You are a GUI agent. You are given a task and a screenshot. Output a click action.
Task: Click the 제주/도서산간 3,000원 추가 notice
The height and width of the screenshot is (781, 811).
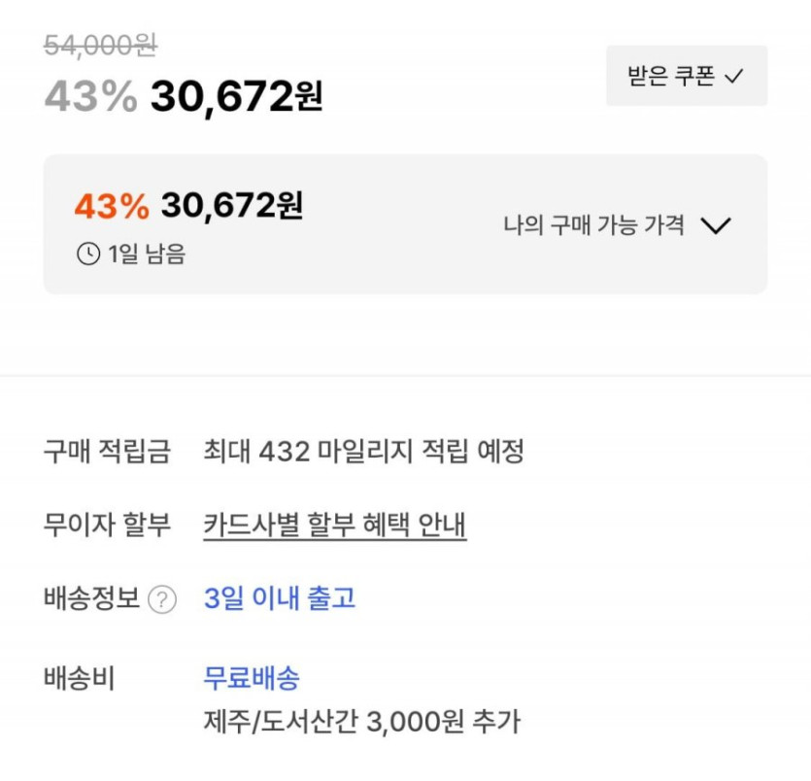(361, 722)
